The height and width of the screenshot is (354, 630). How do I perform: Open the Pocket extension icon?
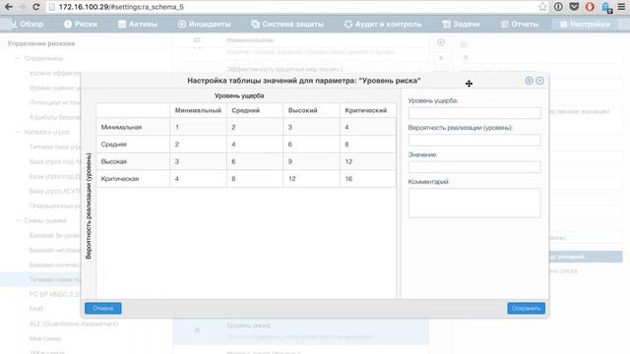coord(574,7)
